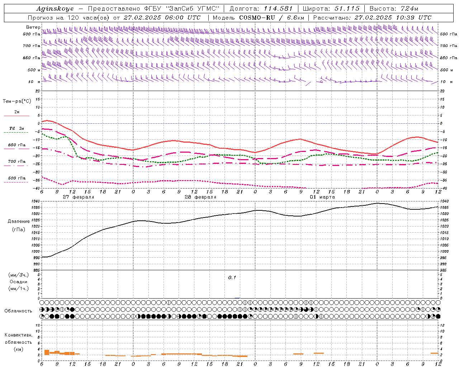Click the (км) unit label

click(x=19, y=349)
